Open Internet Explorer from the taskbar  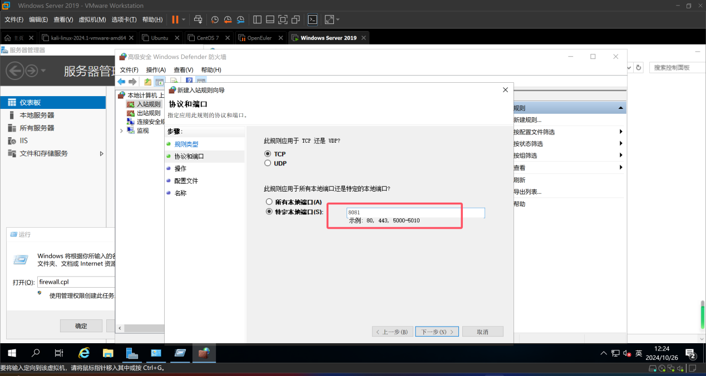[x=84, y=353]
